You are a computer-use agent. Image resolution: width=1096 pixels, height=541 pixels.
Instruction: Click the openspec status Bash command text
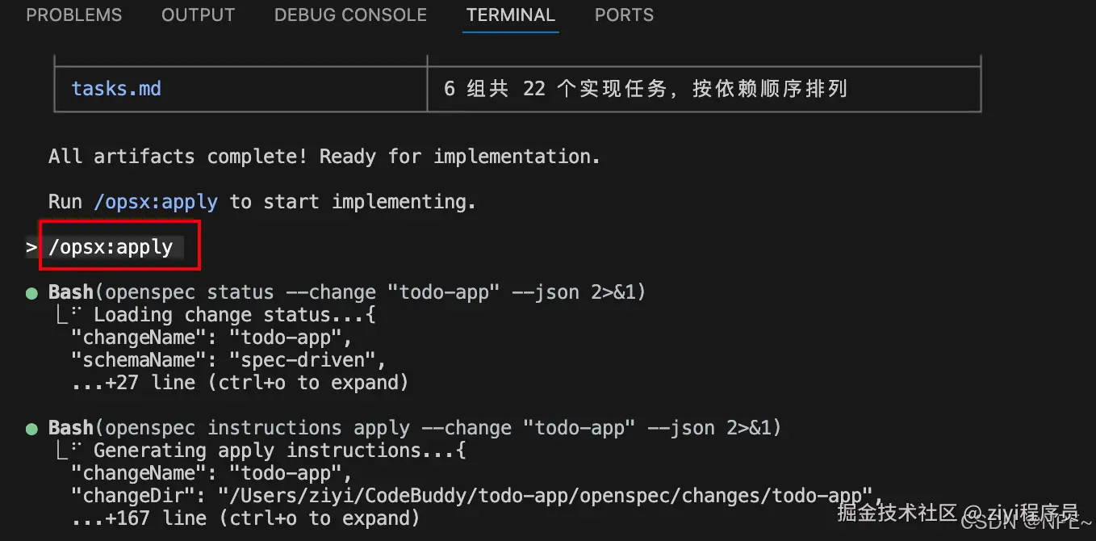[347, 292]
